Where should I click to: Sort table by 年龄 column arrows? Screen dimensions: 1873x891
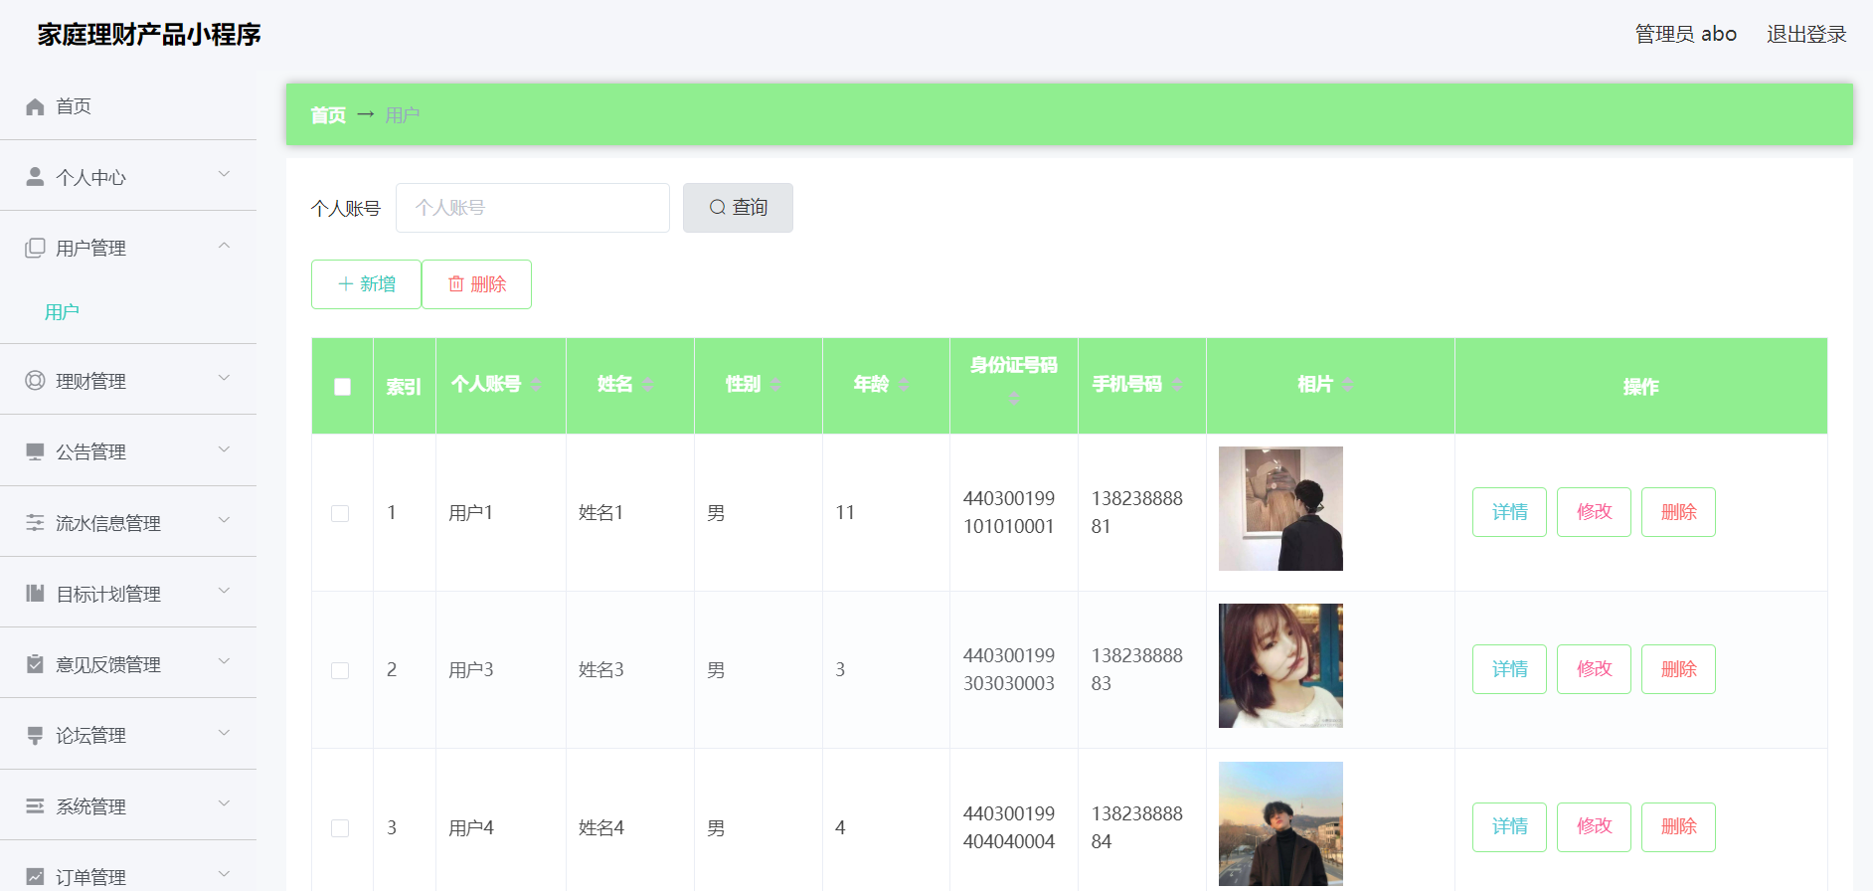tap(904, 385)
